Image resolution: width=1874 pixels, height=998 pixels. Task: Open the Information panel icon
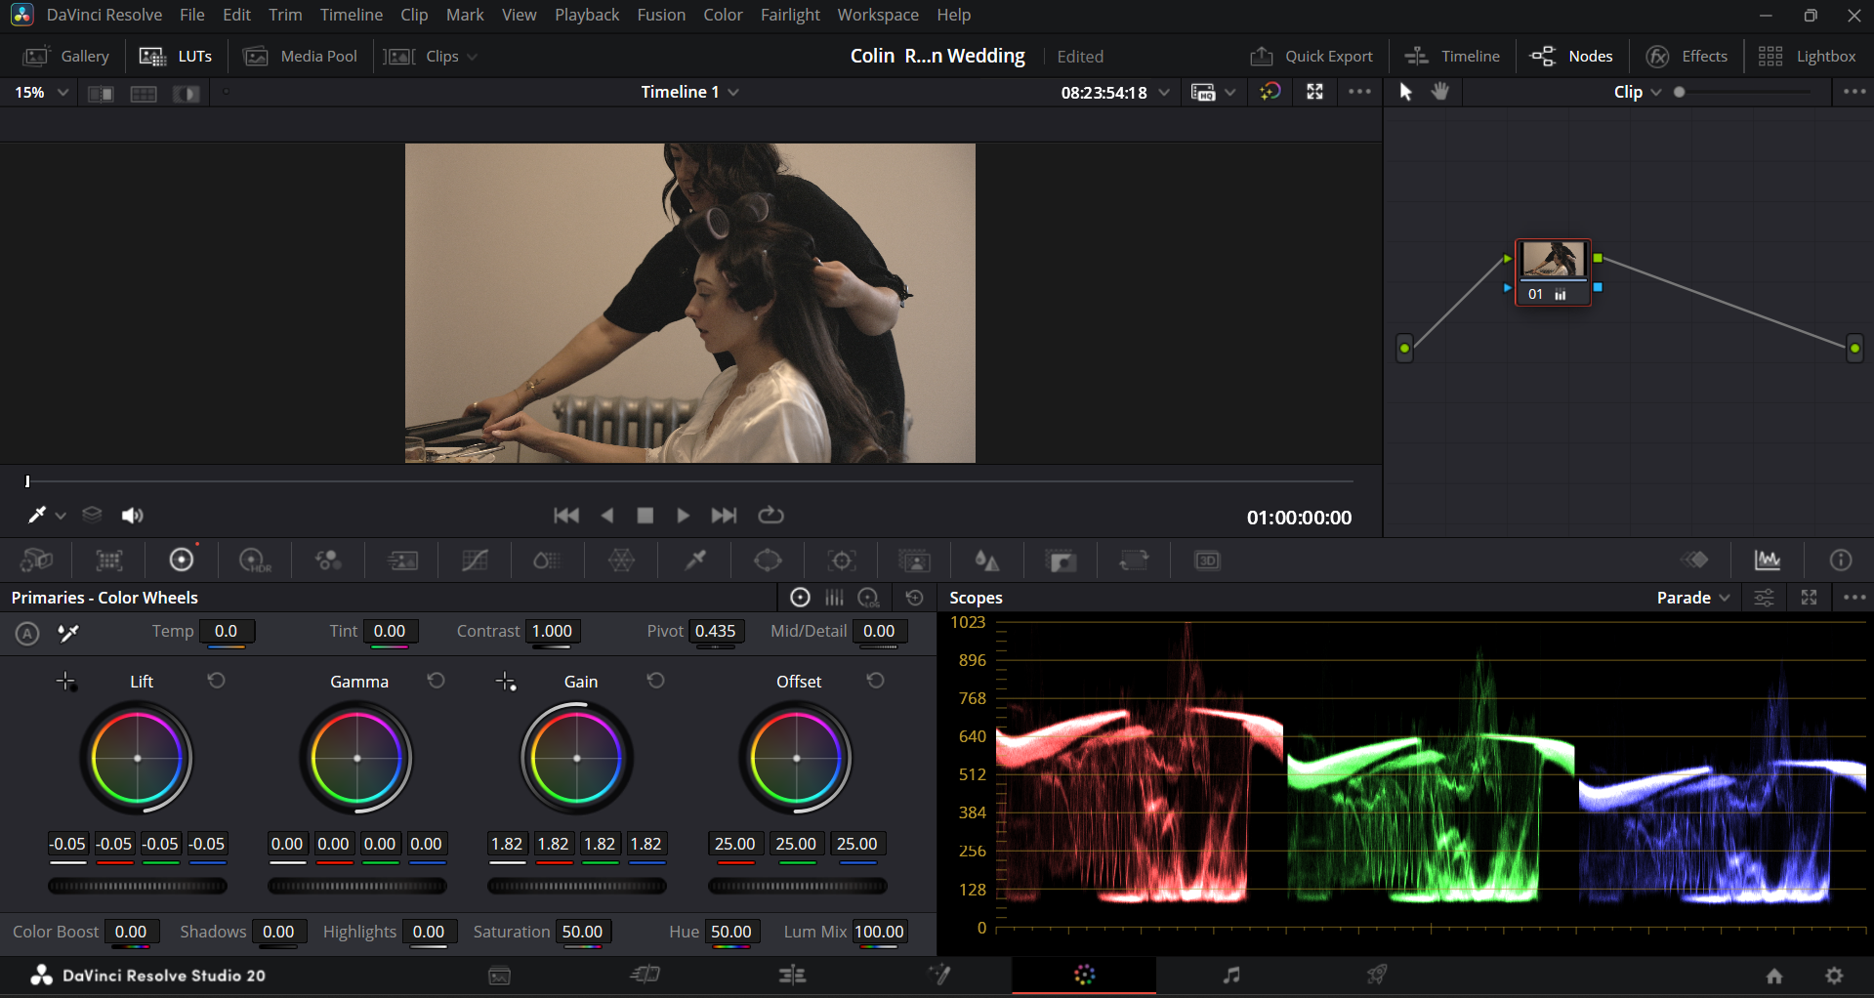(1841, 560)
